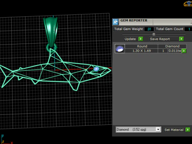Click the jewelry logo icon in top corner
Image resolution: width=192 pixels, height=144 pixels.
click(188, 4)
